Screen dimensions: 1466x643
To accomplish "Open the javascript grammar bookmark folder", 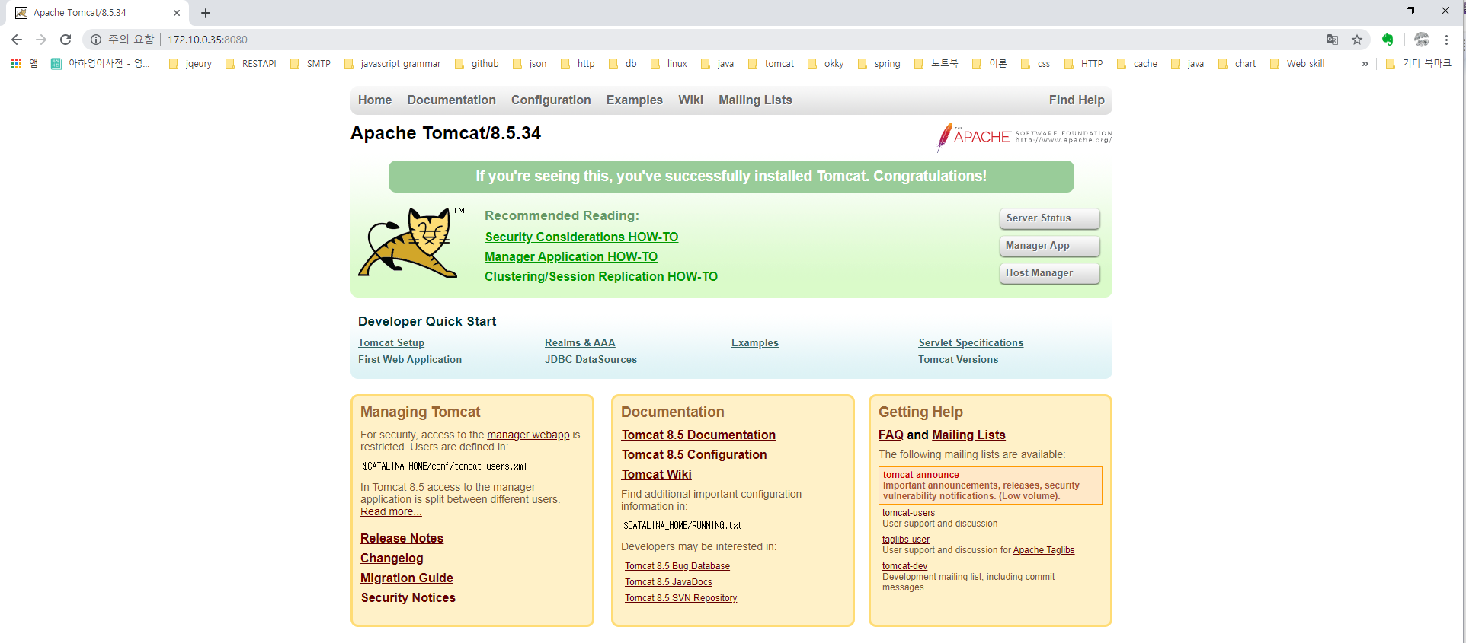I will coord(392,64).
